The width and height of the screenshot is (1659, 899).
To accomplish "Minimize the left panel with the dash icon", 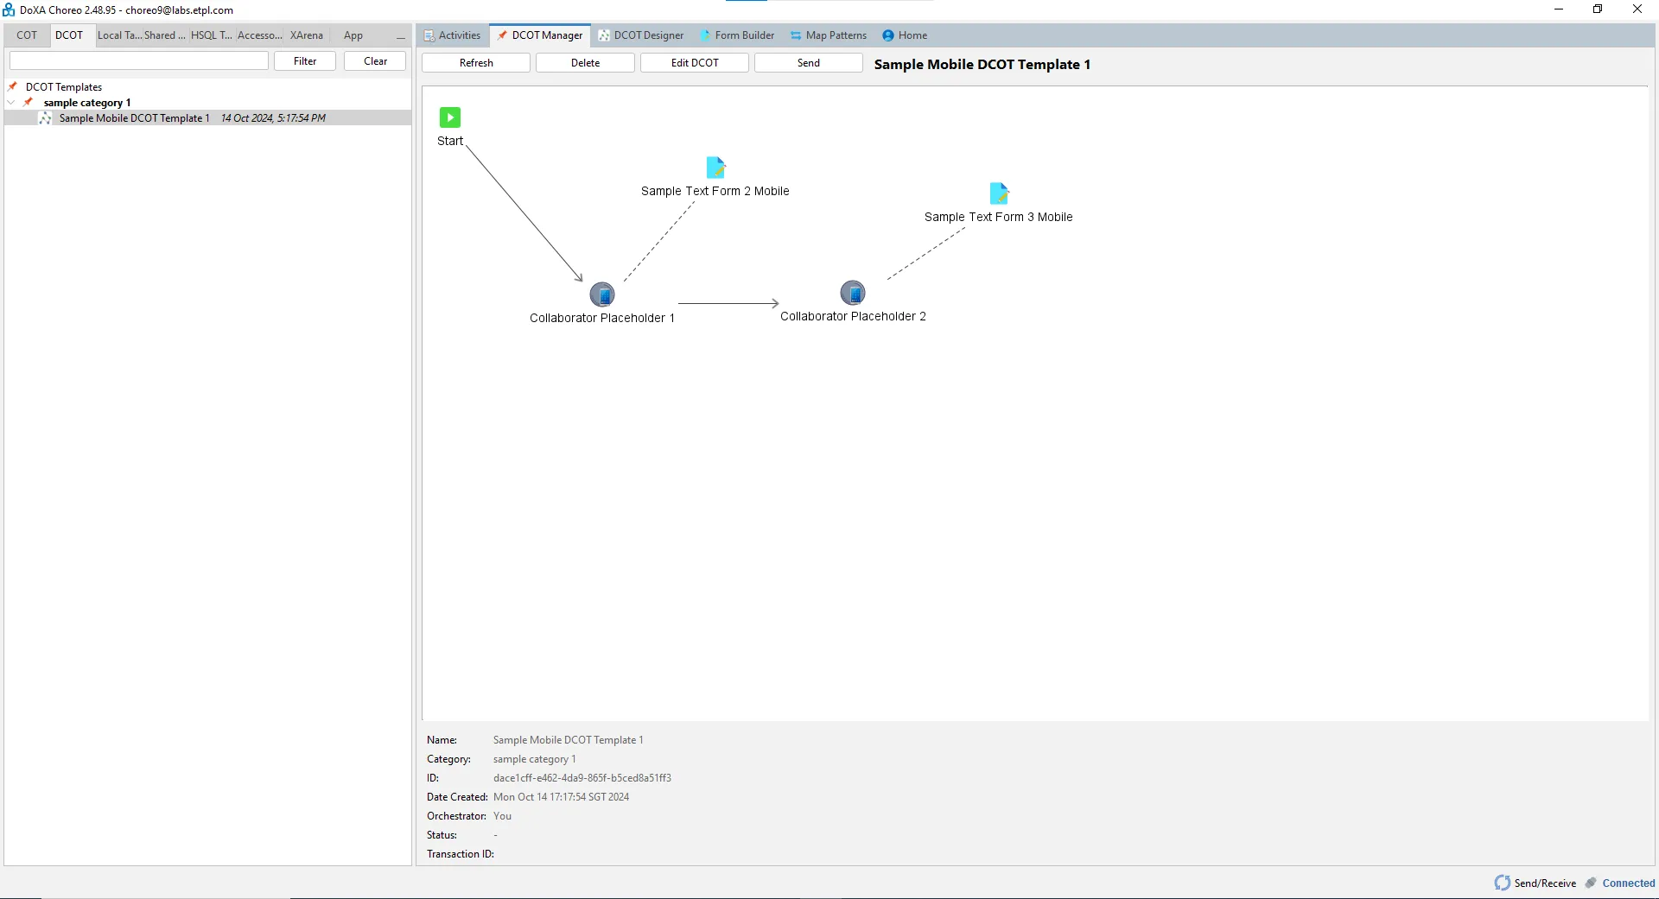I will coord(400,36).
